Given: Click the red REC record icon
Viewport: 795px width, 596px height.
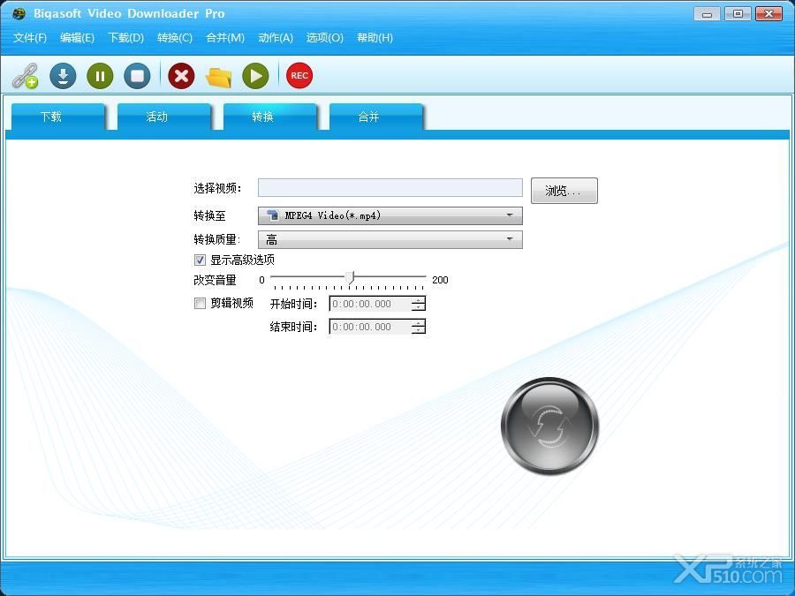Looking at the screenshot, I should [299, 76].
